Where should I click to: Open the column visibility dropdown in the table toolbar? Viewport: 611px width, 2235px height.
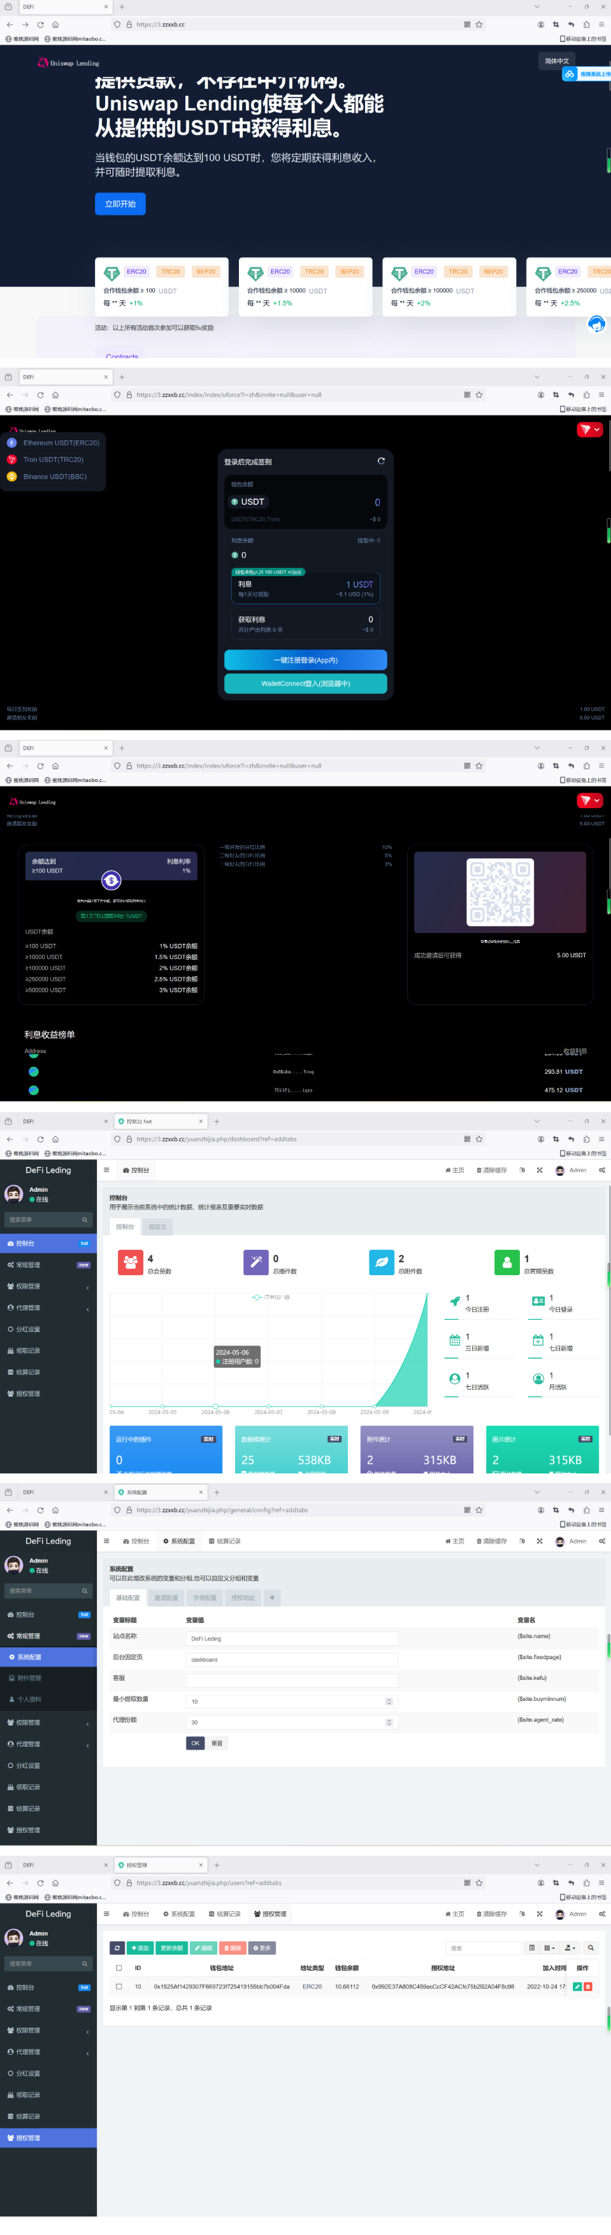549,1948
